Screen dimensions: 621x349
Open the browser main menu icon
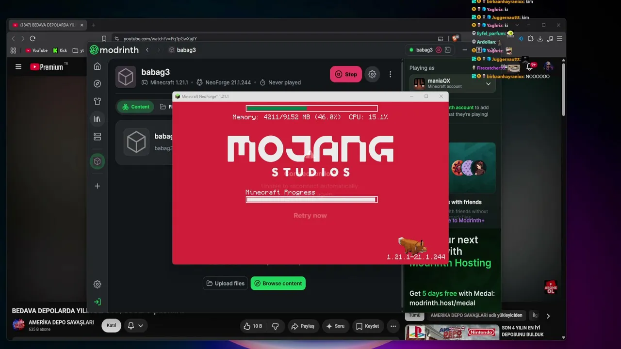point(559,39)
